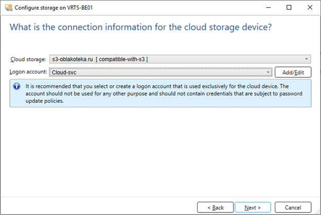This screenshot has width=321, height=215.
Task: Click the connection information heading text
Action: (x=140, y=27)
